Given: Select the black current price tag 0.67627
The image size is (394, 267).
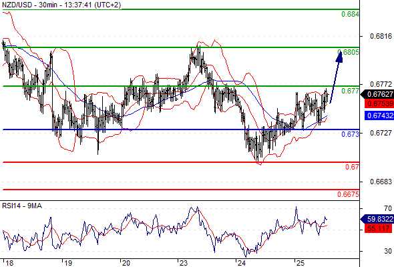Looking at the screenshot, I should click(x=377, y=94).
